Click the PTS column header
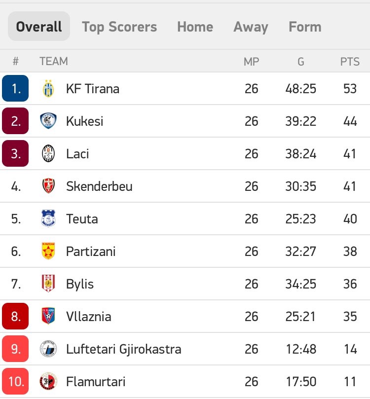370x399 pixels. (350, 62)
